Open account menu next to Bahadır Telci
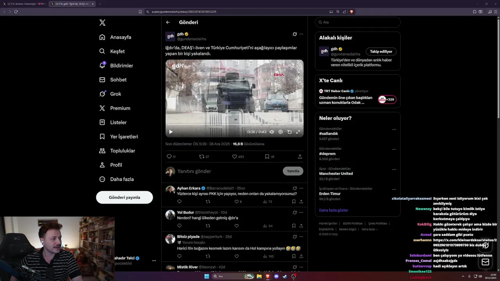This screenshot has height=281, width=500. tap(154, 260)
